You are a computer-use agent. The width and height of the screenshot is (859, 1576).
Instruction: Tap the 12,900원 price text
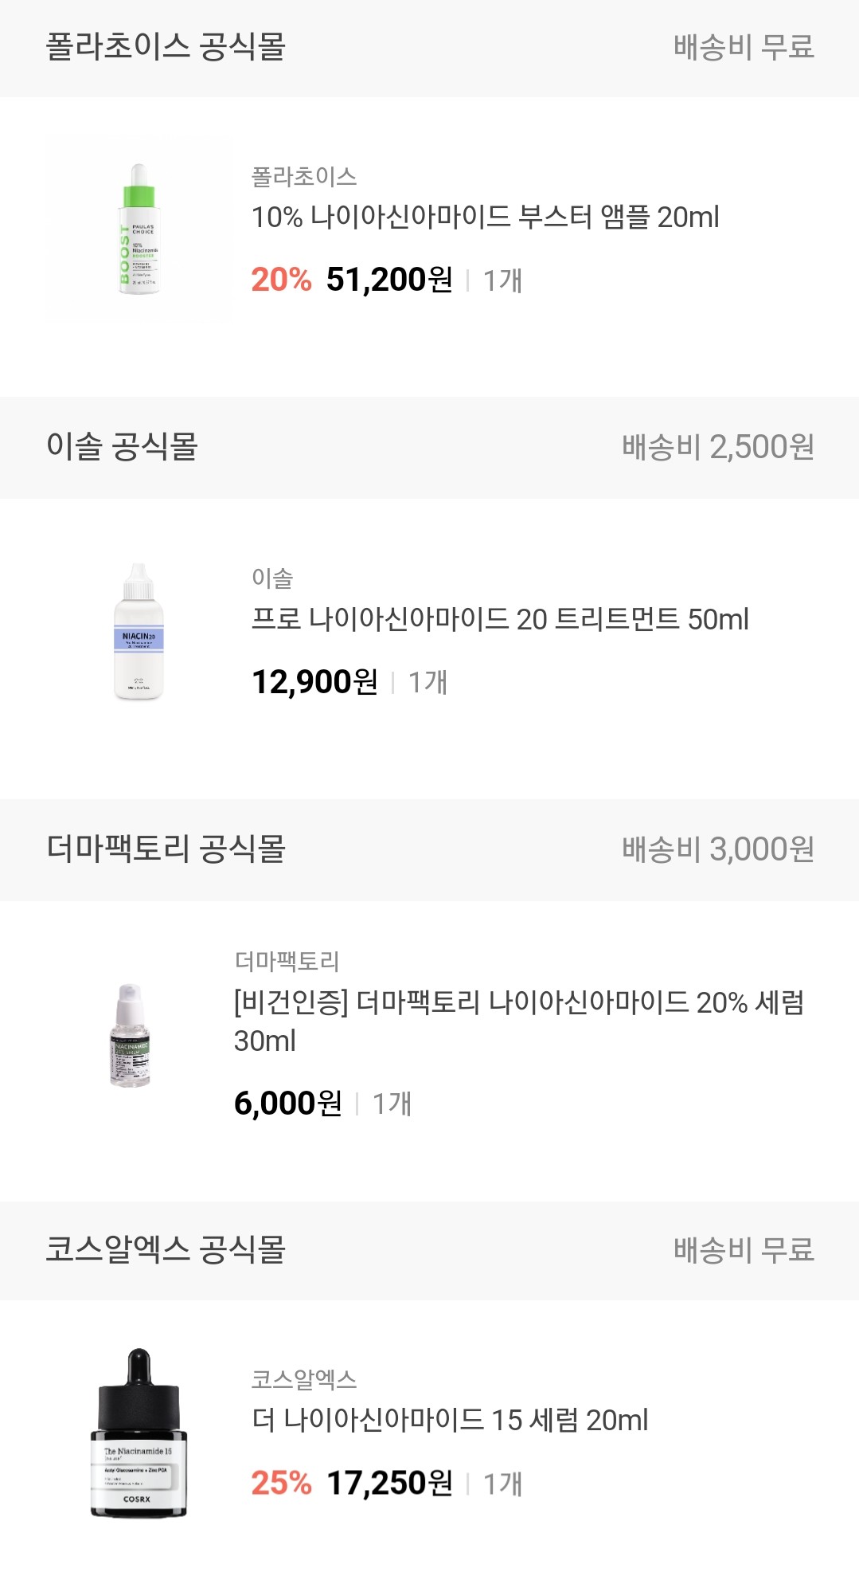pos(314,682)
